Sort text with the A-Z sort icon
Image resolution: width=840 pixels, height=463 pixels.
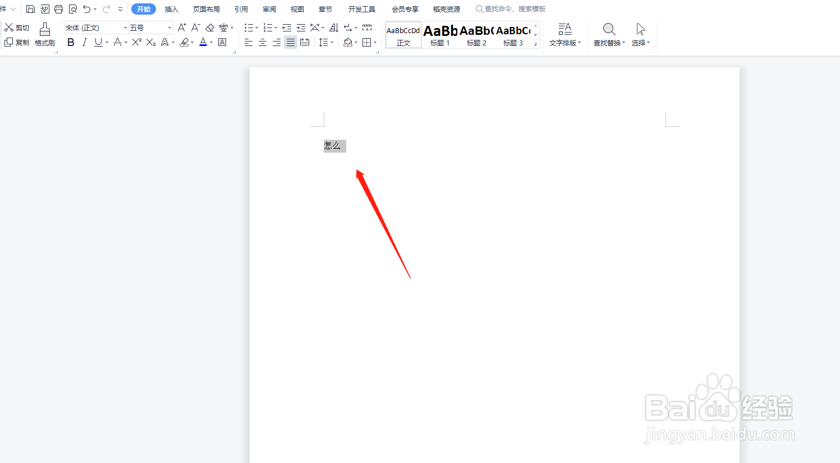pos(334,27)
